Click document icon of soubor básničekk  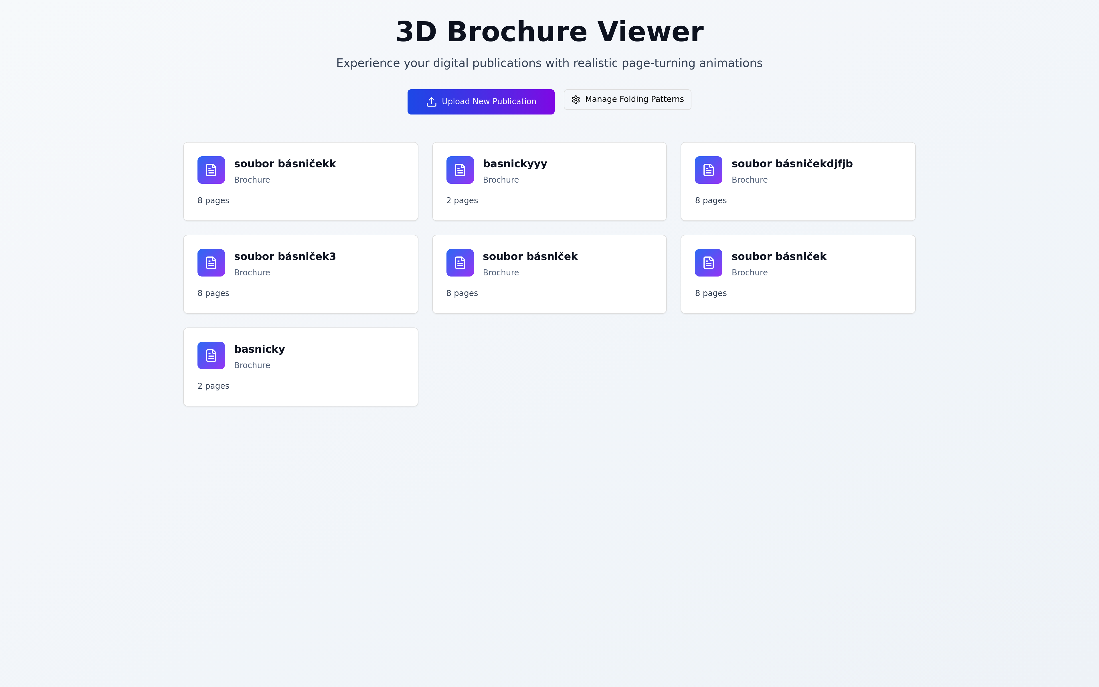211,170
